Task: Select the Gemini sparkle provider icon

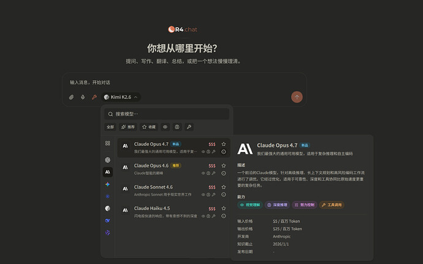Action: click(x=108, y=184)
